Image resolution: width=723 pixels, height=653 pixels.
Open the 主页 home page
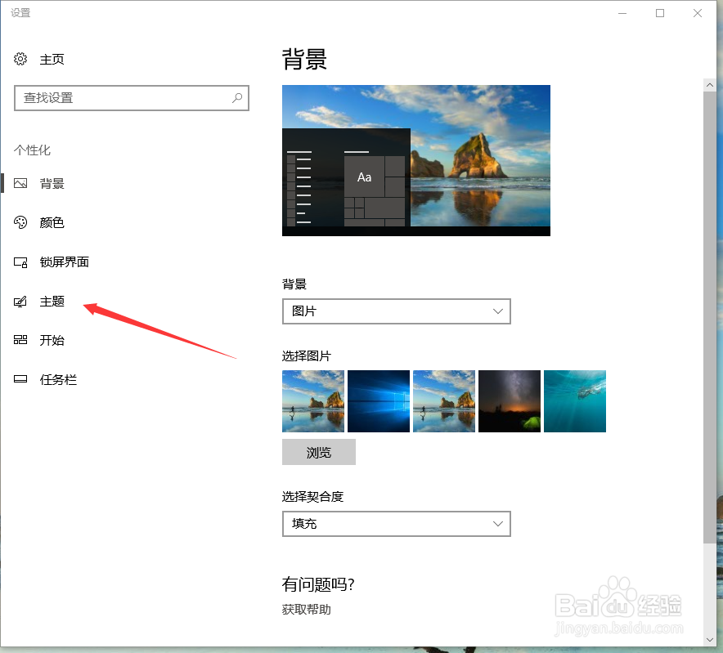(x=52, y=60)
